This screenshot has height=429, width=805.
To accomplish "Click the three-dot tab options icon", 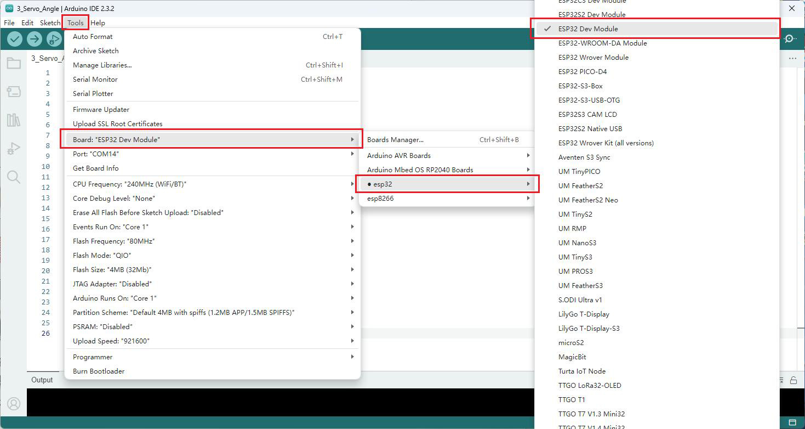I will click(x=792, y=58).
